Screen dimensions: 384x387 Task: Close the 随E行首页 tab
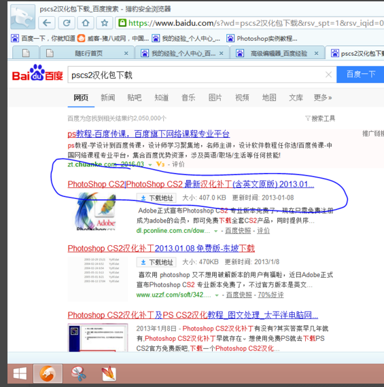[x=126, y=54]
